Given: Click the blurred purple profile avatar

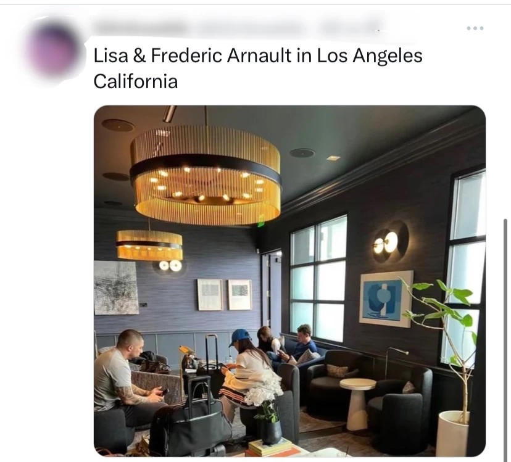Looking at the screenshot, I should pyautogui.click(x=53, y=49).
